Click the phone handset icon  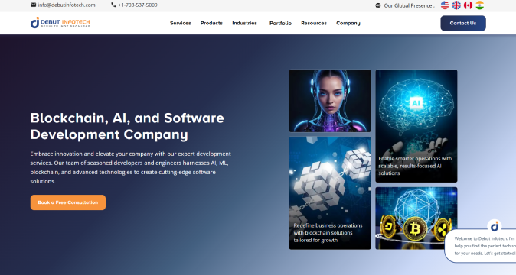113,5
